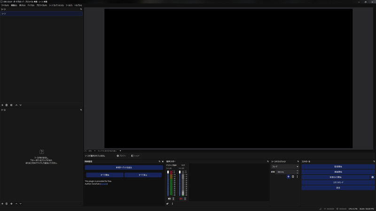Click the CPU usage status text
This screenshot has height=211, width=376.
click(353, 209)
